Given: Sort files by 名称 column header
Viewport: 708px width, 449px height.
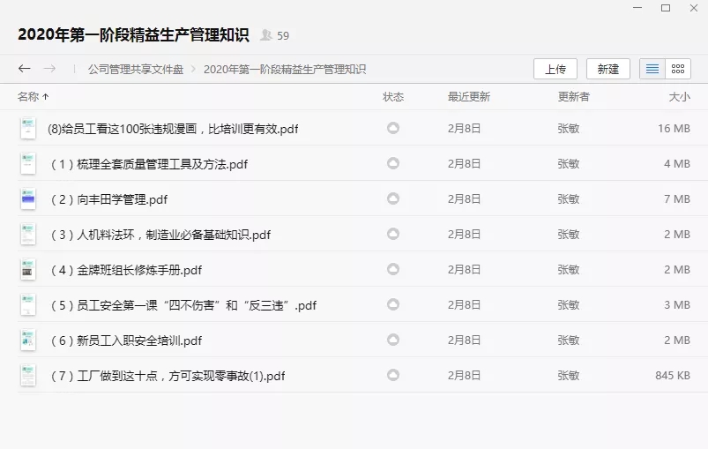Looking at the screenshot, I should click(x=29, y=97).
